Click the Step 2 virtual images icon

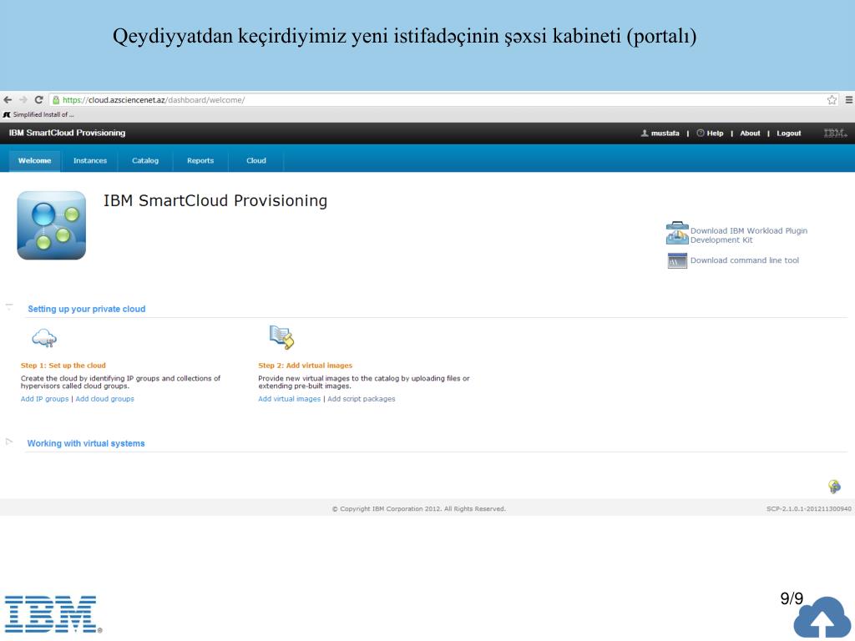coord(282,337)
